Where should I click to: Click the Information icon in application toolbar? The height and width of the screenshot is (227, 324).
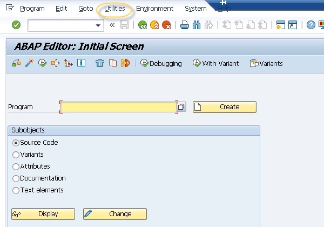pos(82,63)
